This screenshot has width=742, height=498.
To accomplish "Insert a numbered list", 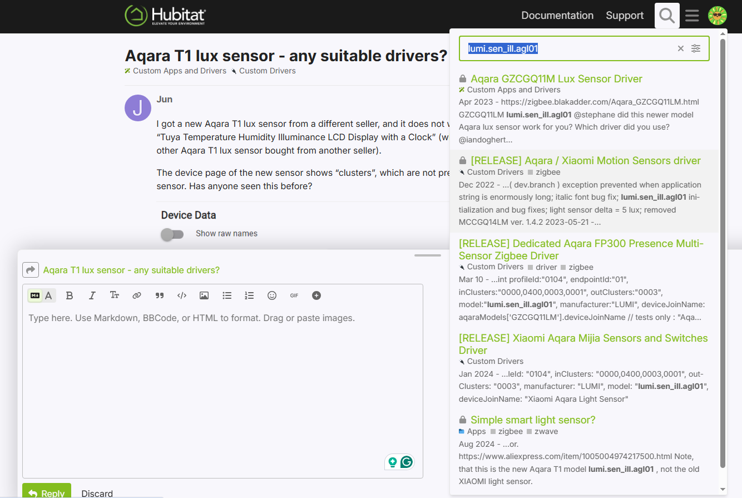I will [249, 295].
